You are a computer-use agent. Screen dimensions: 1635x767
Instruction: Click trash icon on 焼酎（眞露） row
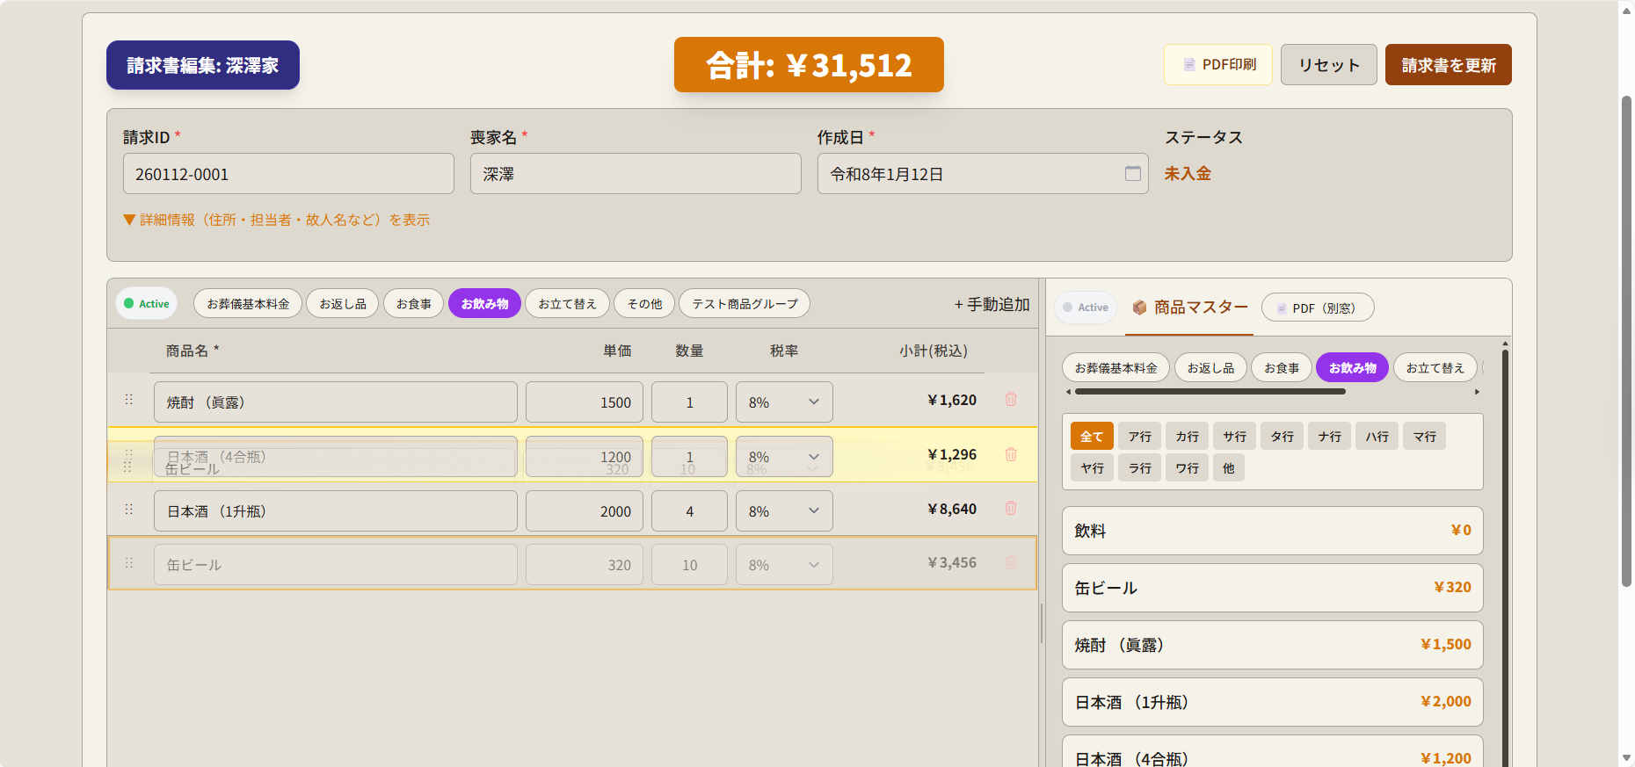[1011, 400]
